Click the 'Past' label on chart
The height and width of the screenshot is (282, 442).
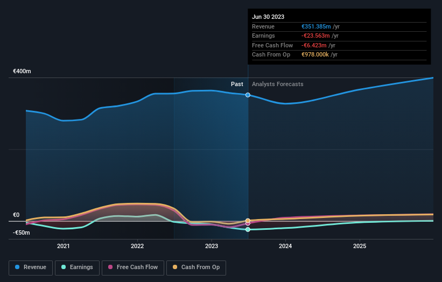click(237, 84)
